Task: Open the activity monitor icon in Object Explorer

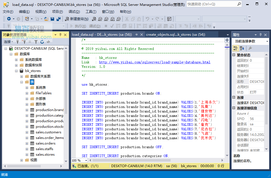Action: tap(48, 42)
